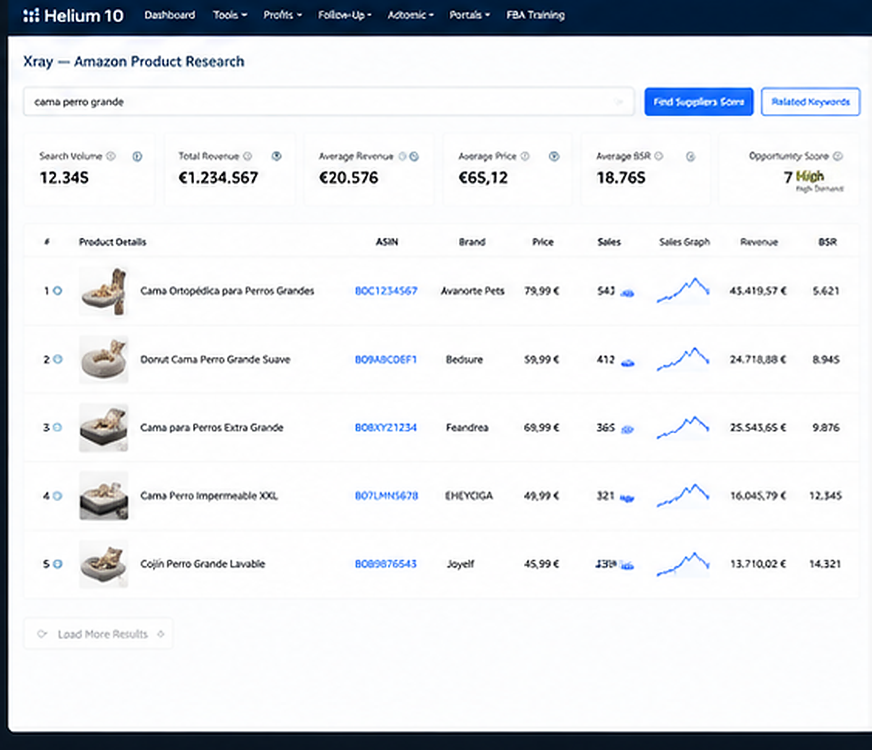Open Related Keywords
The image size is (872, 750).
tap(810, 101)
